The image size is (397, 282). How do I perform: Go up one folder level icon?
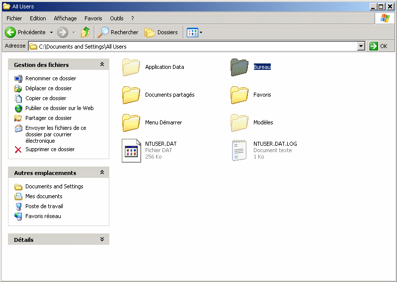point(85,32)
